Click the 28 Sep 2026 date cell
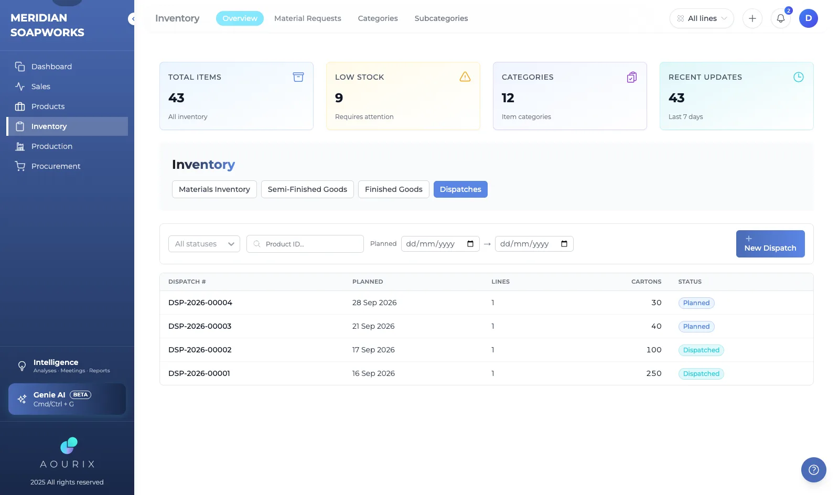 tap(374, 303)
